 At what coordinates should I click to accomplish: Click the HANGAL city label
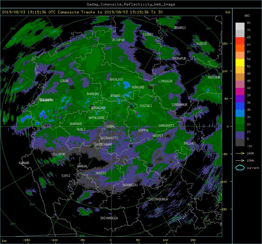click(x=82, y=166)
